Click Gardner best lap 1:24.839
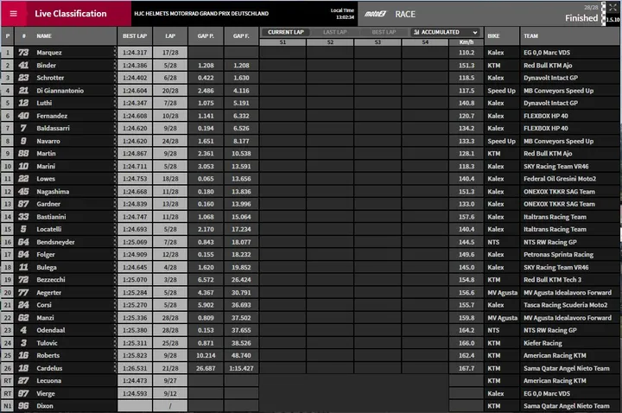 [135, 204]
